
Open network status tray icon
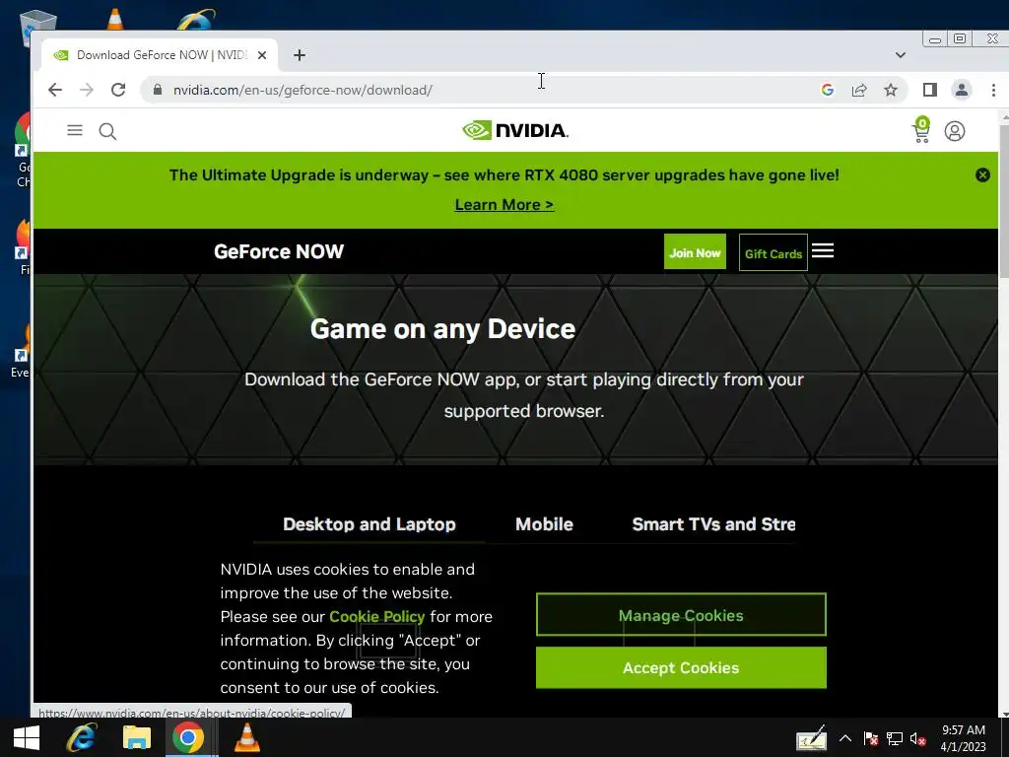pos(895,738)
